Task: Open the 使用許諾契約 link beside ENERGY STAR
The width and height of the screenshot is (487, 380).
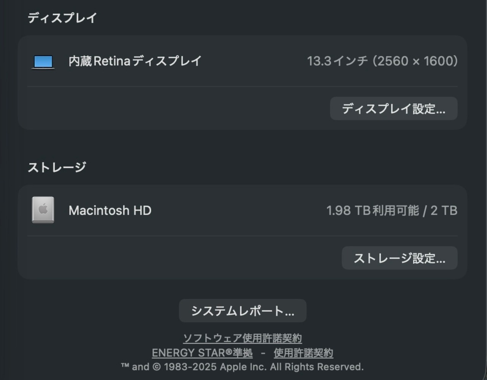Action: tap(303, 353)
